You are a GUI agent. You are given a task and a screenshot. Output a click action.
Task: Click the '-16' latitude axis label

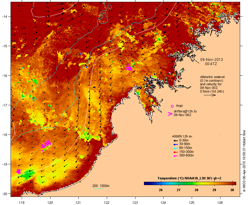(5, 76)
